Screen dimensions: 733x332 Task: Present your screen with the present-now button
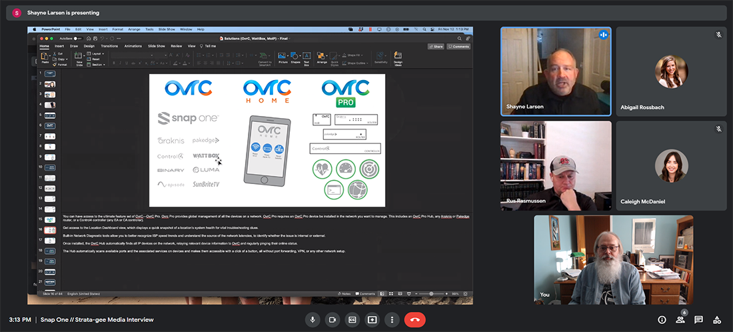tap(372, 320)
